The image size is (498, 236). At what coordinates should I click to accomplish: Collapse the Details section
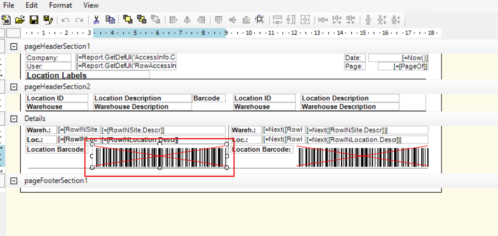14,118
